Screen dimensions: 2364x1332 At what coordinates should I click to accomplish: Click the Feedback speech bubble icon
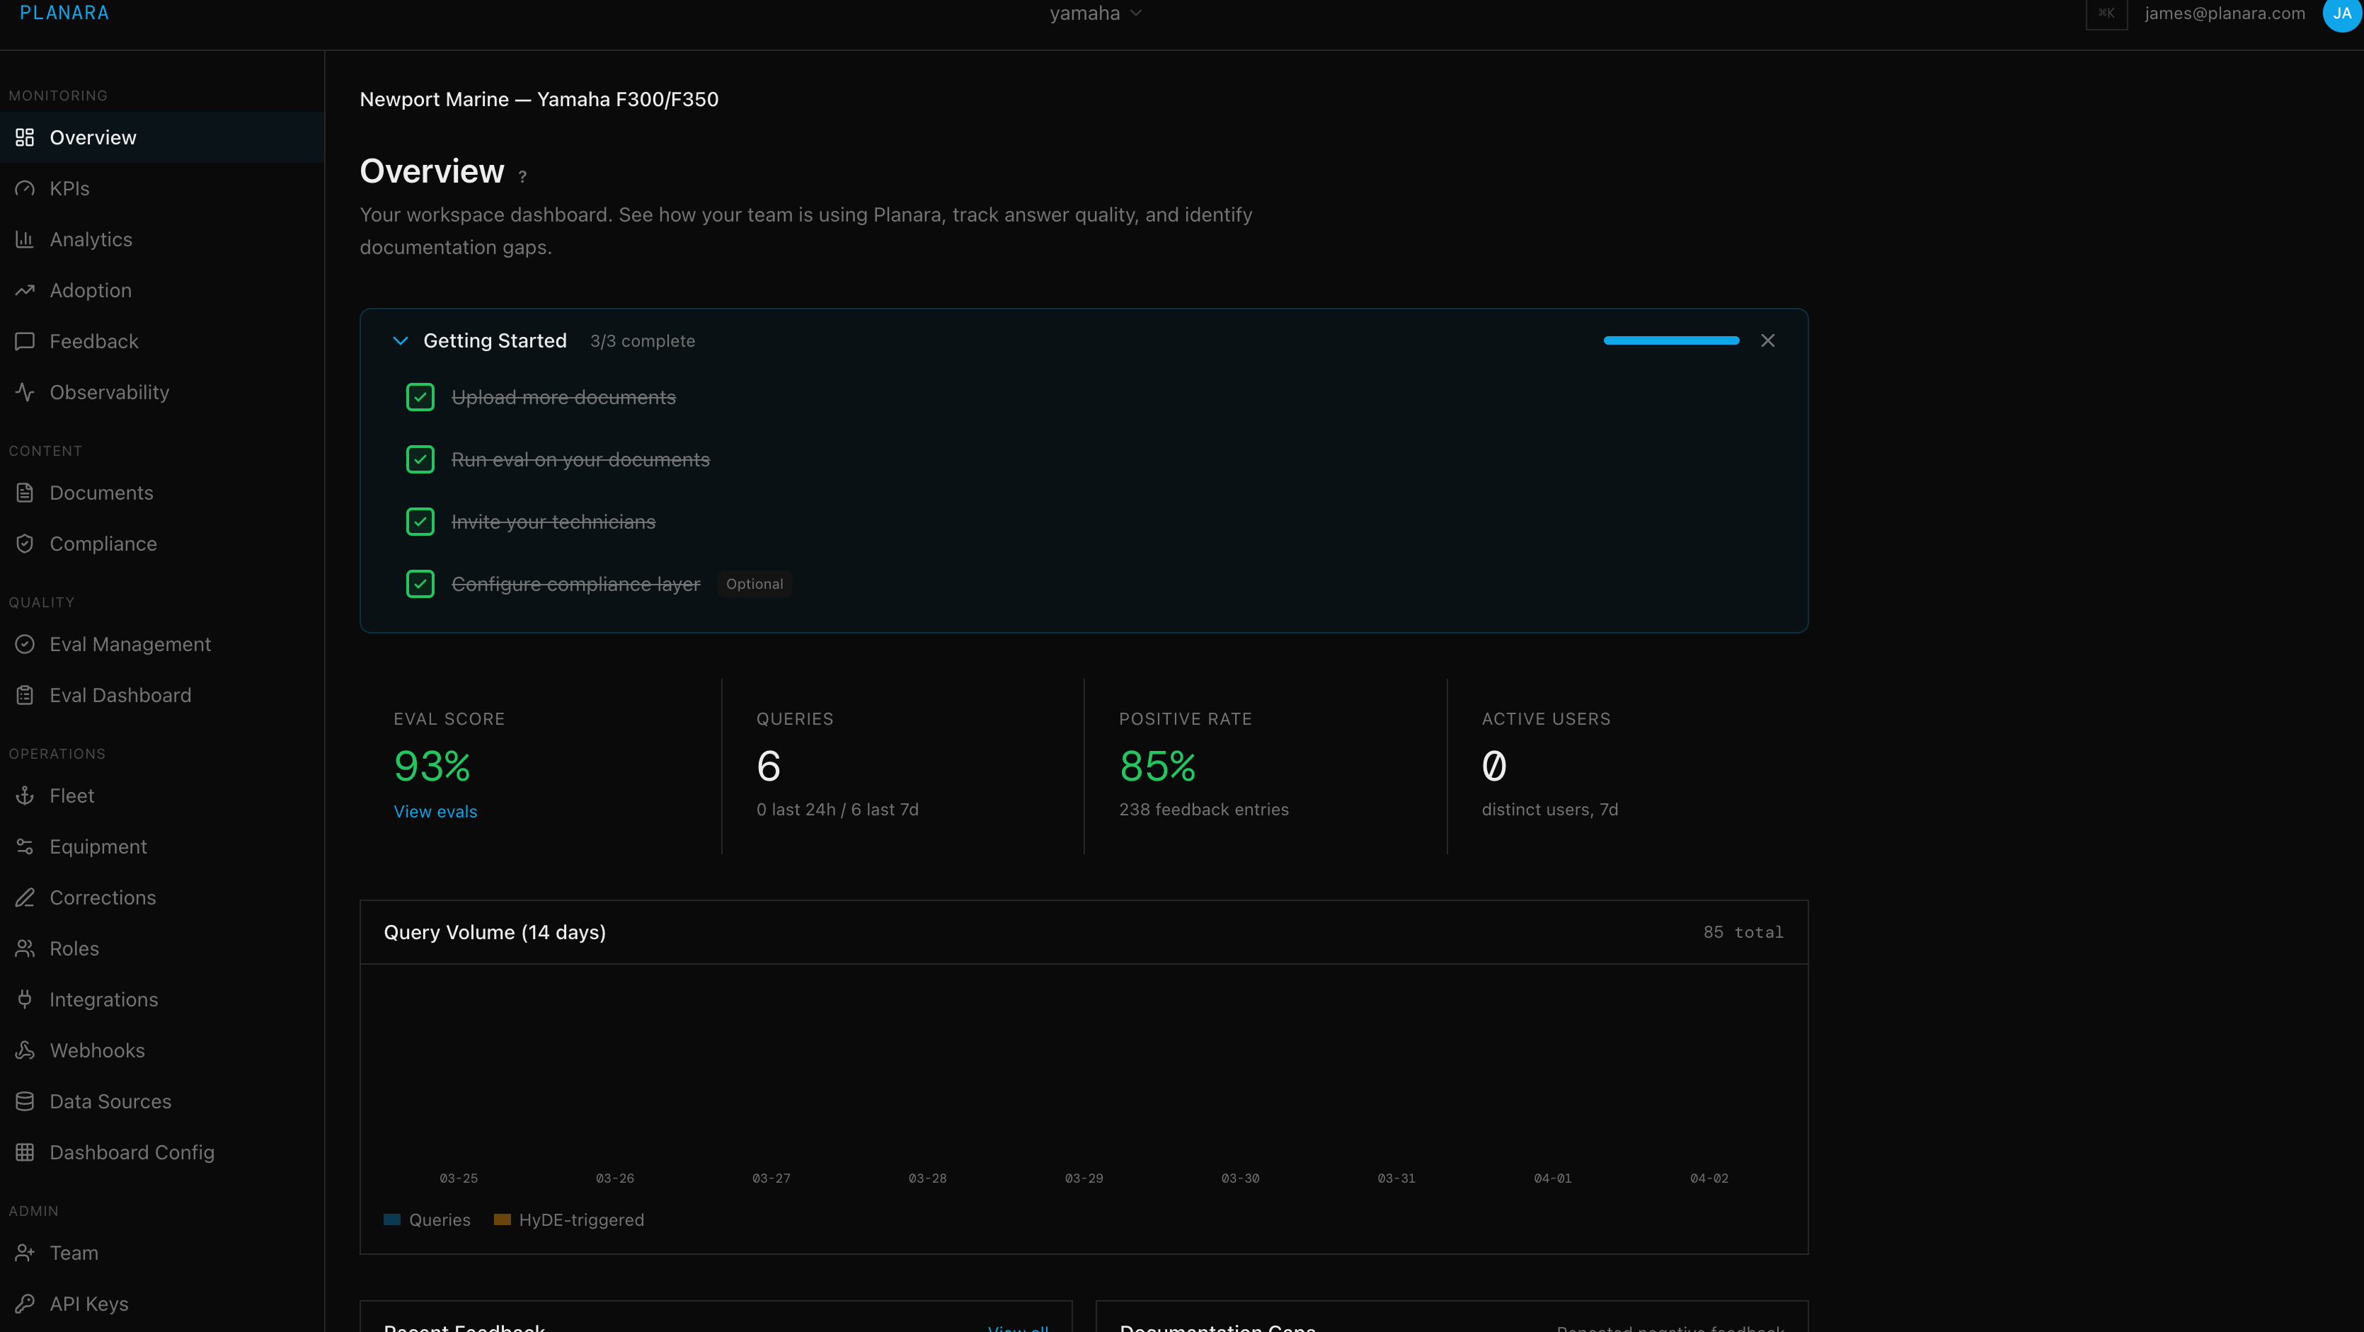point(25,341)
